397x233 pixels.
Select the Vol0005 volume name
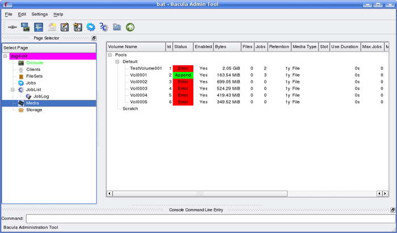coord(138,102)
